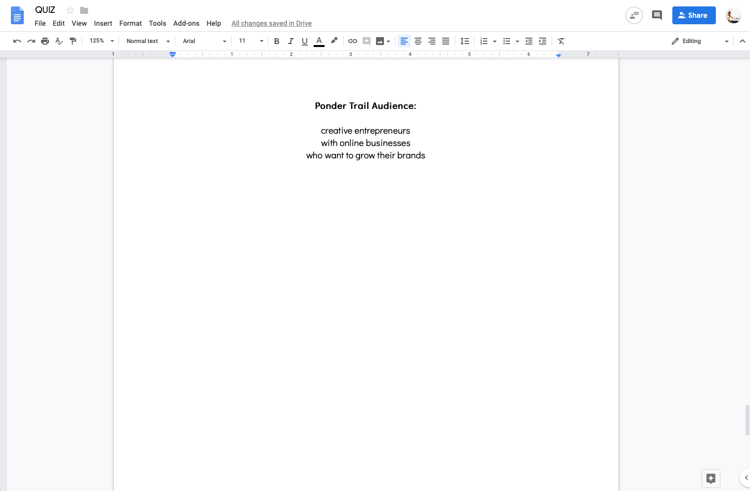Open the Format menu

pyautogui.click(x=131, y=23)
